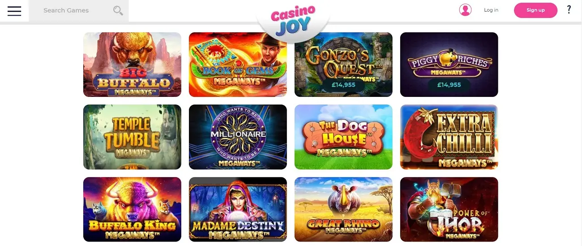
Task: Launch Who Wants to Be a Millionaire
Action: point(238,137)
